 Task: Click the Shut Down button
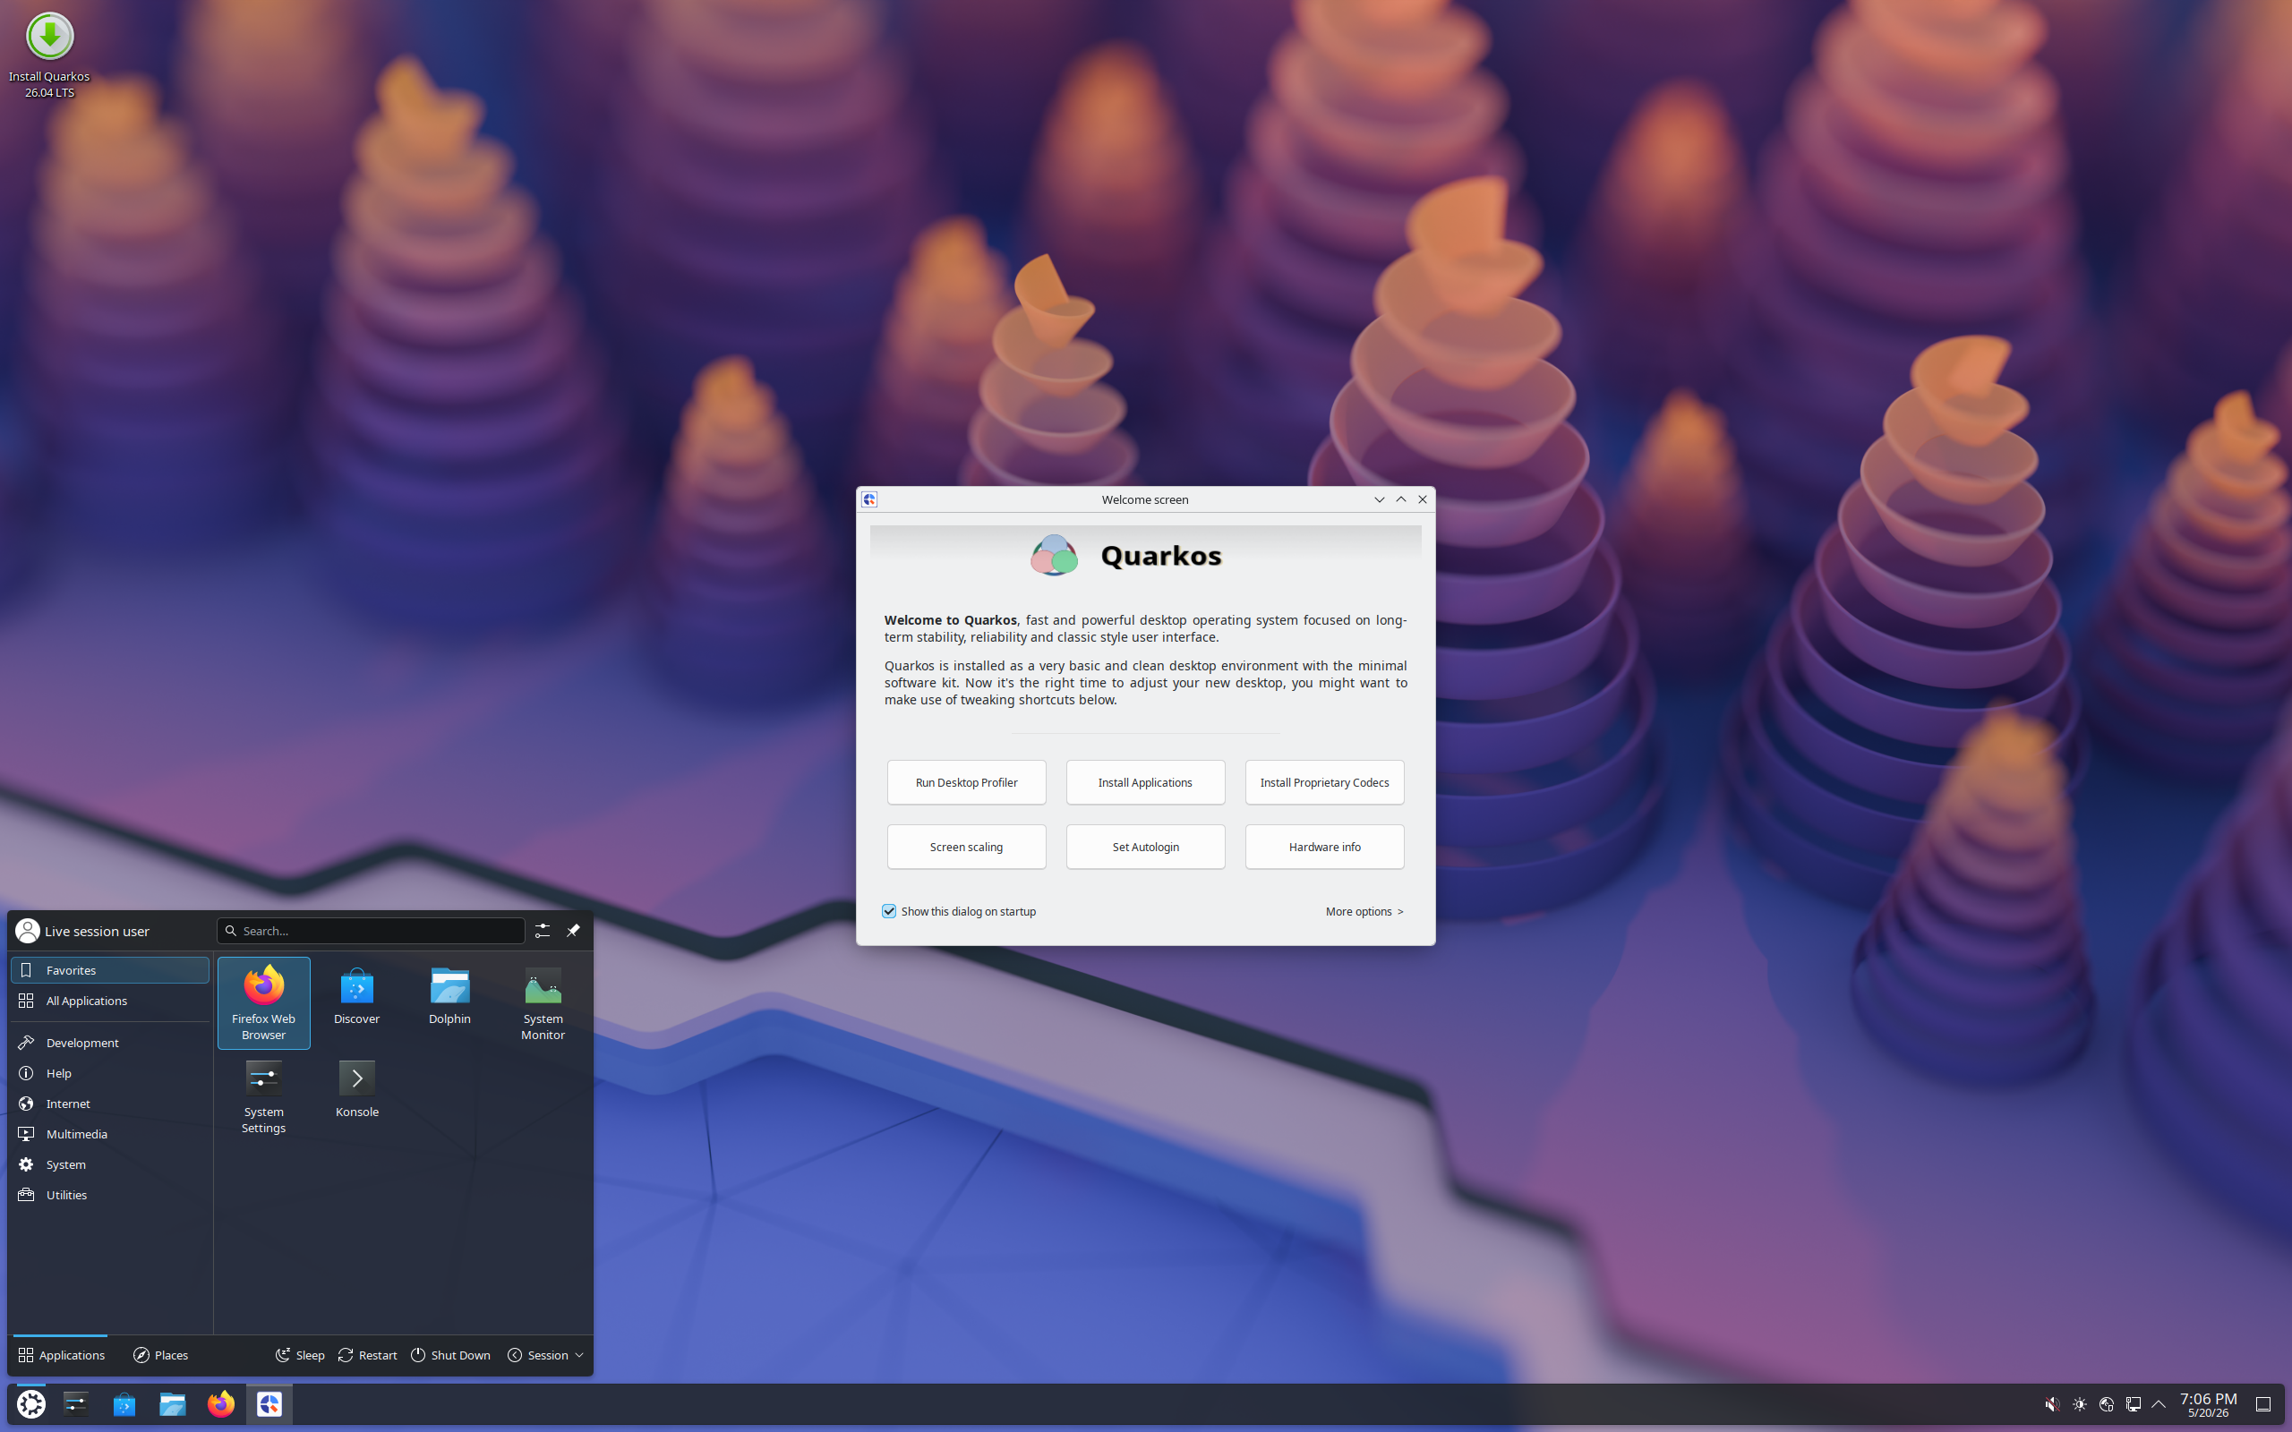(x=451, y=1355)
